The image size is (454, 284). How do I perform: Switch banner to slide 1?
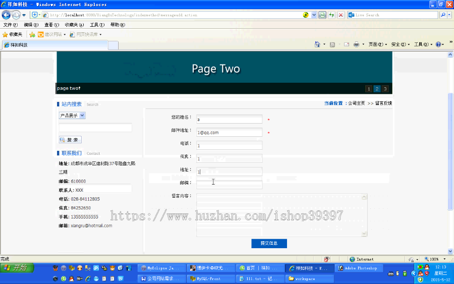click(369, 89)
